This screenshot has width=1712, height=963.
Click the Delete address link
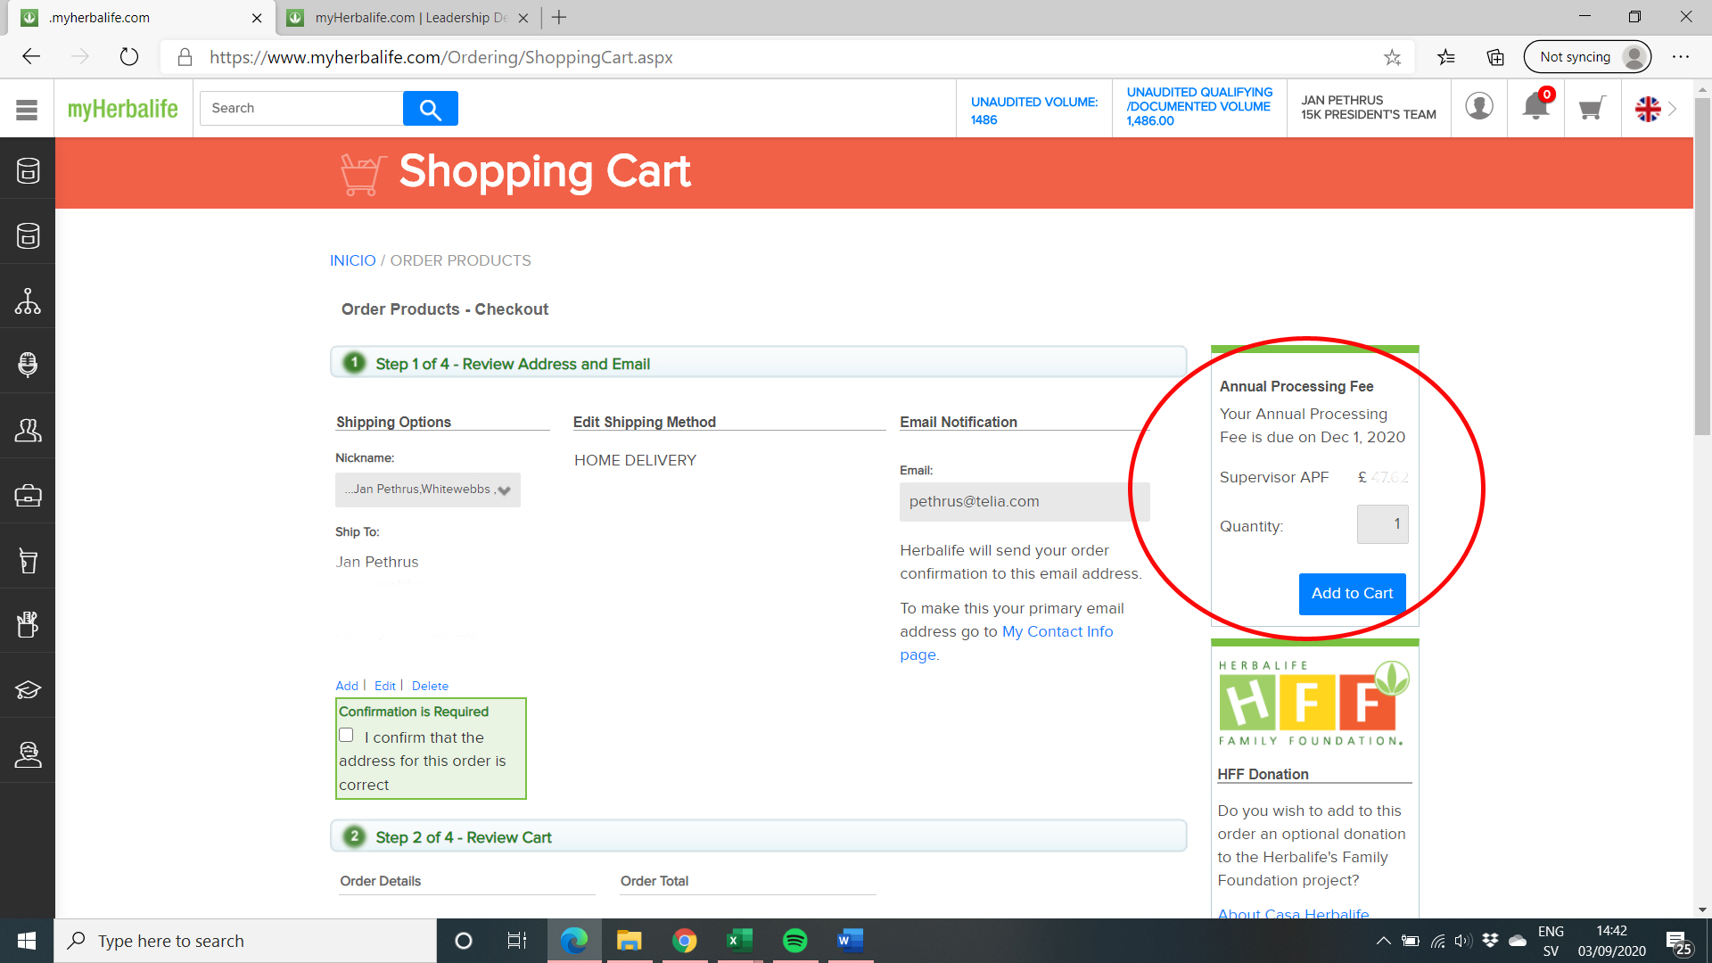click(430, 686)
